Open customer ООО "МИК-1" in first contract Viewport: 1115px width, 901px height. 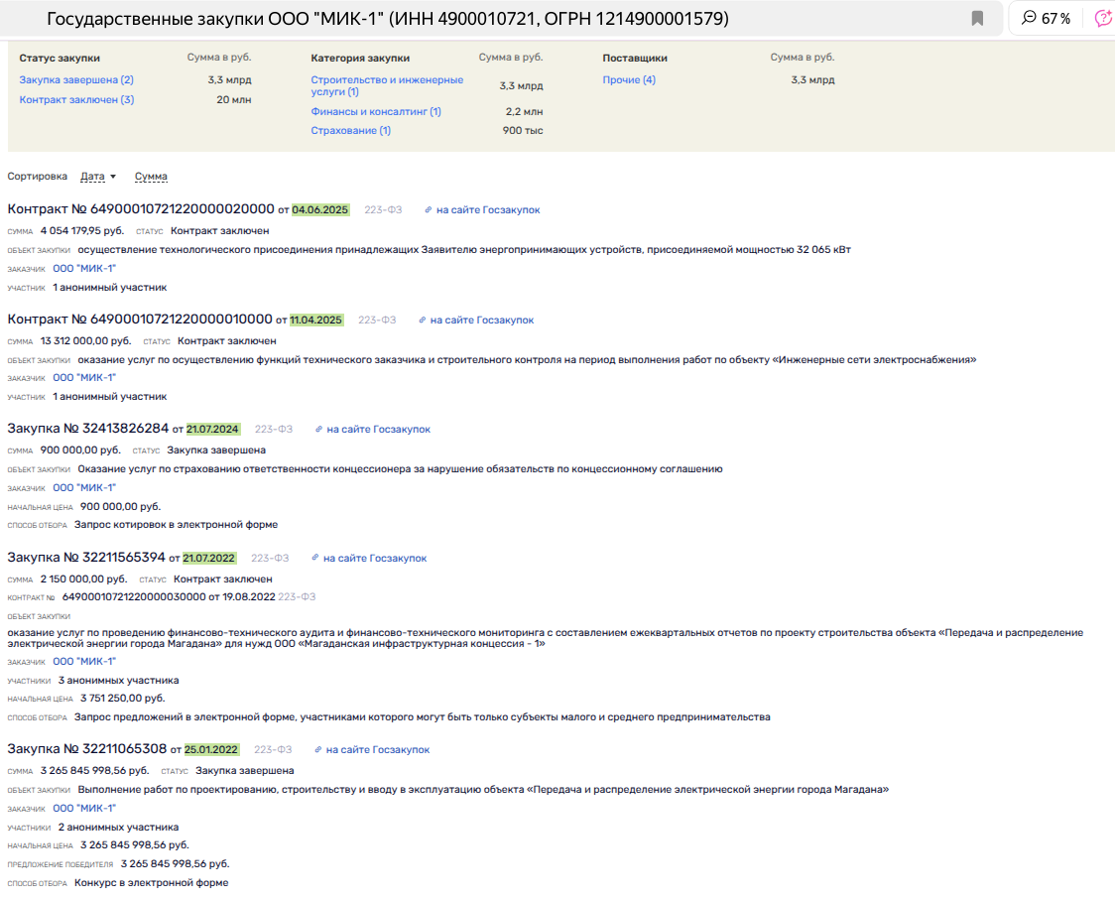click(84, 268)
